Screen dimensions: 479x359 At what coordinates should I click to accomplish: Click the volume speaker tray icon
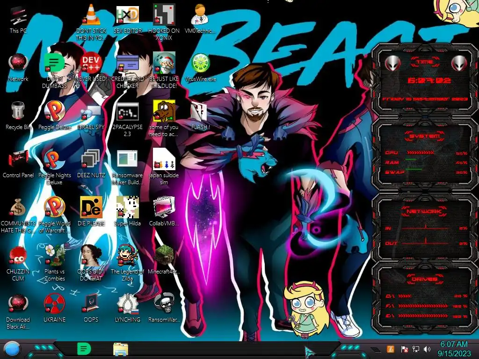point(427,349)
